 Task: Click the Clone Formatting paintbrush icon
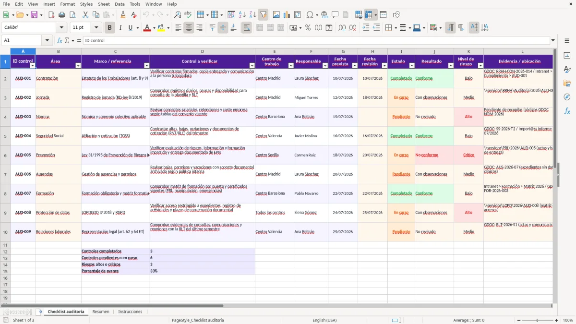pyautogui.click(x=123, y=15)
